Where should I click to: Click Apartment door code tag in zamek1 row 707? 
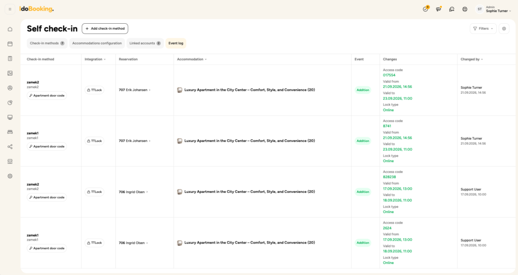point(47,146)
